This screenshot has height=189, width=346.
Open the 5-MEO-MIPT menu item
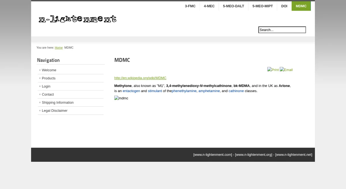coord(263,6)
